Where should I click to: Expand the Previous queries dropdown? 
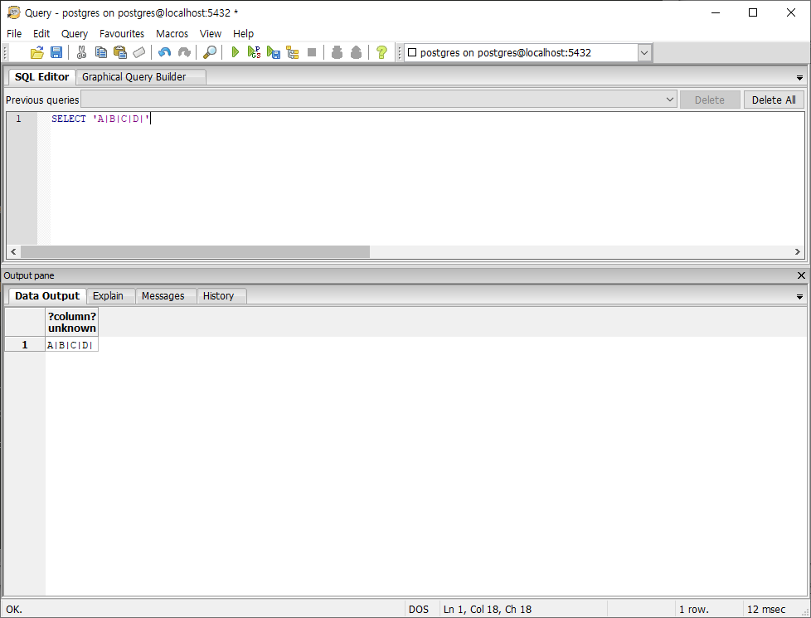(670, 100)
